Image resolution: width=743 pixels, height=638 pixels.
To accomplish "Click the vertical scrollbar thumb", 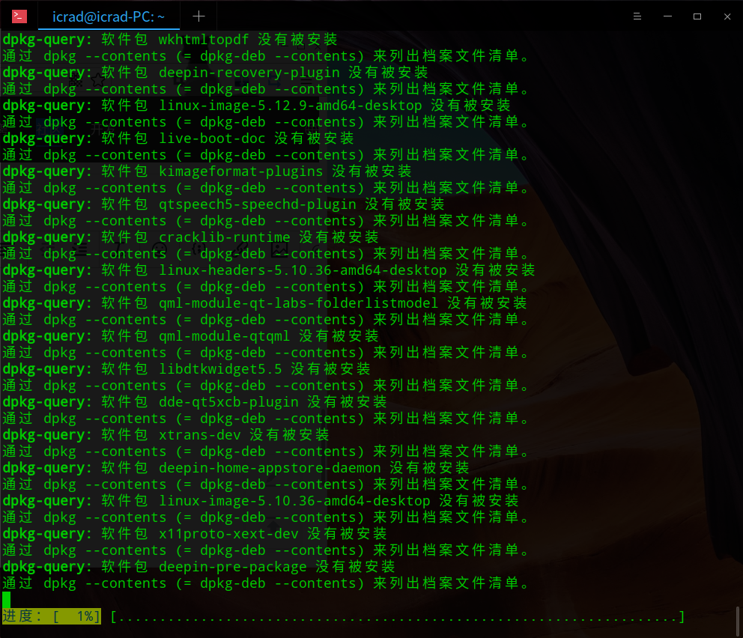I will click(x=739, y=621).
